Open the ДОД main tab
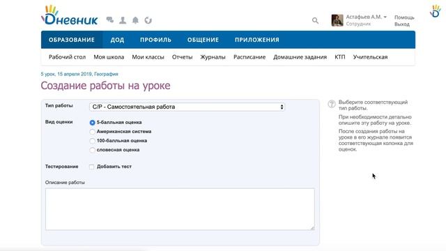Image resolution: width=446 pixels, height=251 pixels. [x=118, y=40]
